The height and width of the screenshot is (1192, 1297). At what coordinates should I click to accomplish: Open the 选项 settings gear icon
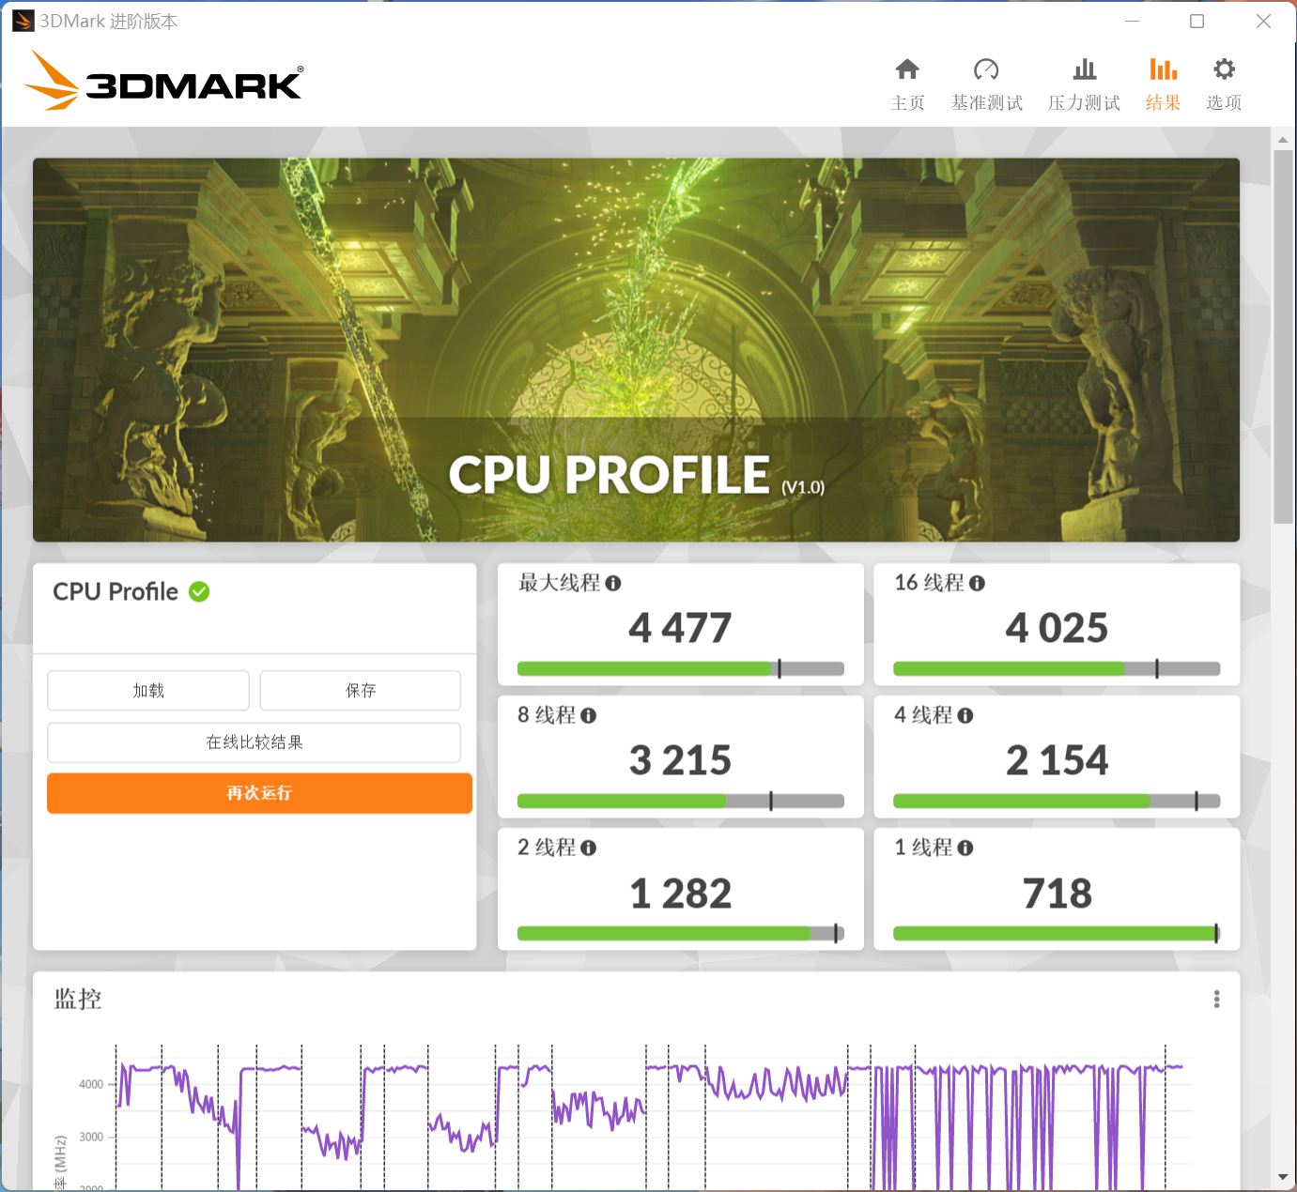click(x=1224, y=69)
